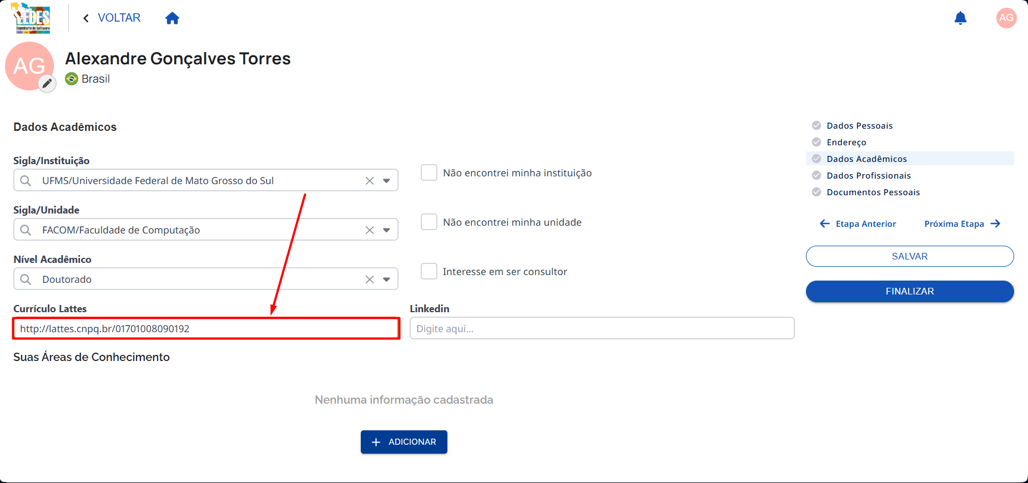This screenshot has width=1028, height=483.
Task: Go to Próxima Etapa
Action: (962, 224)
